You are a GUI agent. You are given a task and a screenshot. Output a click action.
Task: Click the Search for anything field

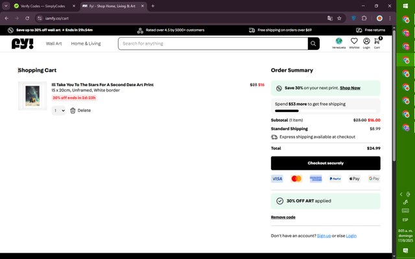click(213, 43)
